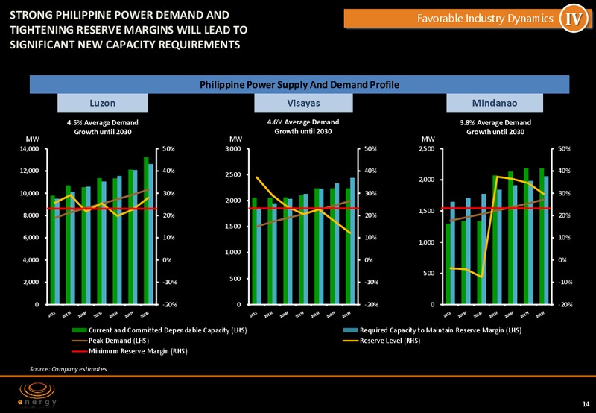Select the Minimum Reserve Margin (RHS) legend text
596x413 pixels.
(x=138, y=351)
